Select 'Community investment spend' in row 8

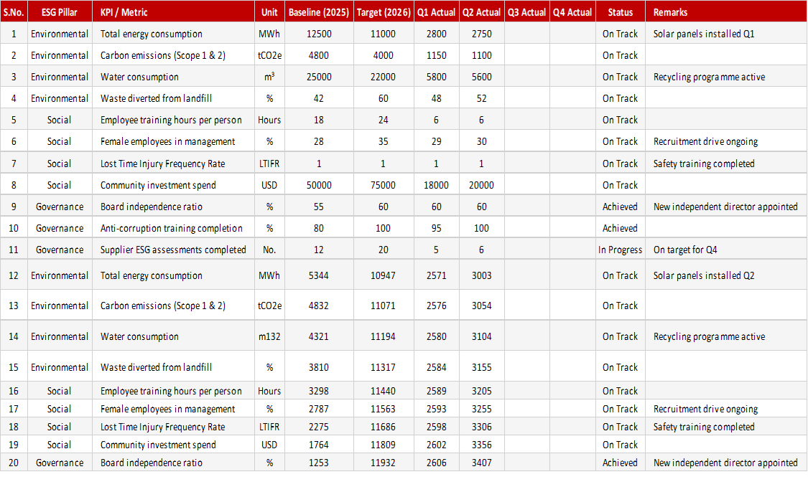coord(158,185)
